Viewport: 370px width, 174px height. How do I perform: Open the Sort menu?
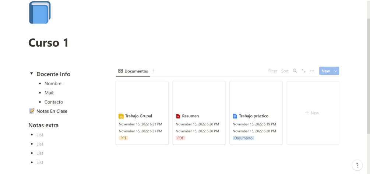(x=285, y=71)
